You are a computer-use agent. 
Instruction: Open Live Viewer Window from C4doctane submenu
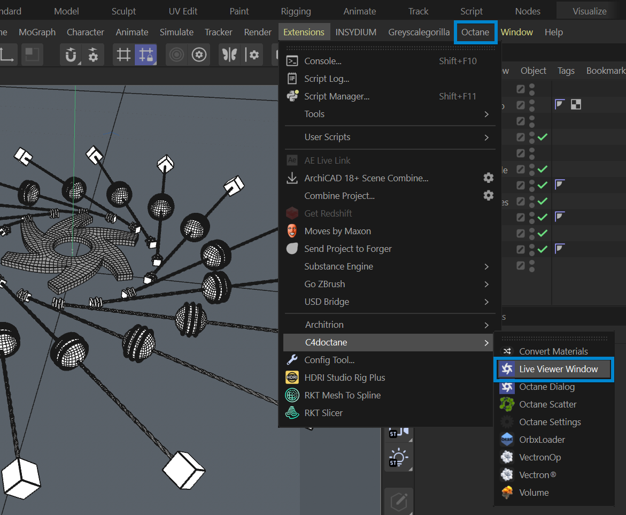[x=558, y=369]
